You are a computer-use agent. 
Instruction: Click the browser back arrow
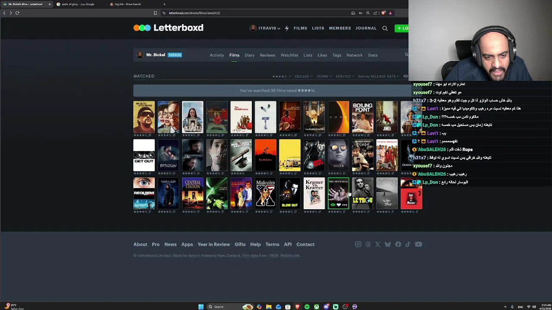point(4,13)
